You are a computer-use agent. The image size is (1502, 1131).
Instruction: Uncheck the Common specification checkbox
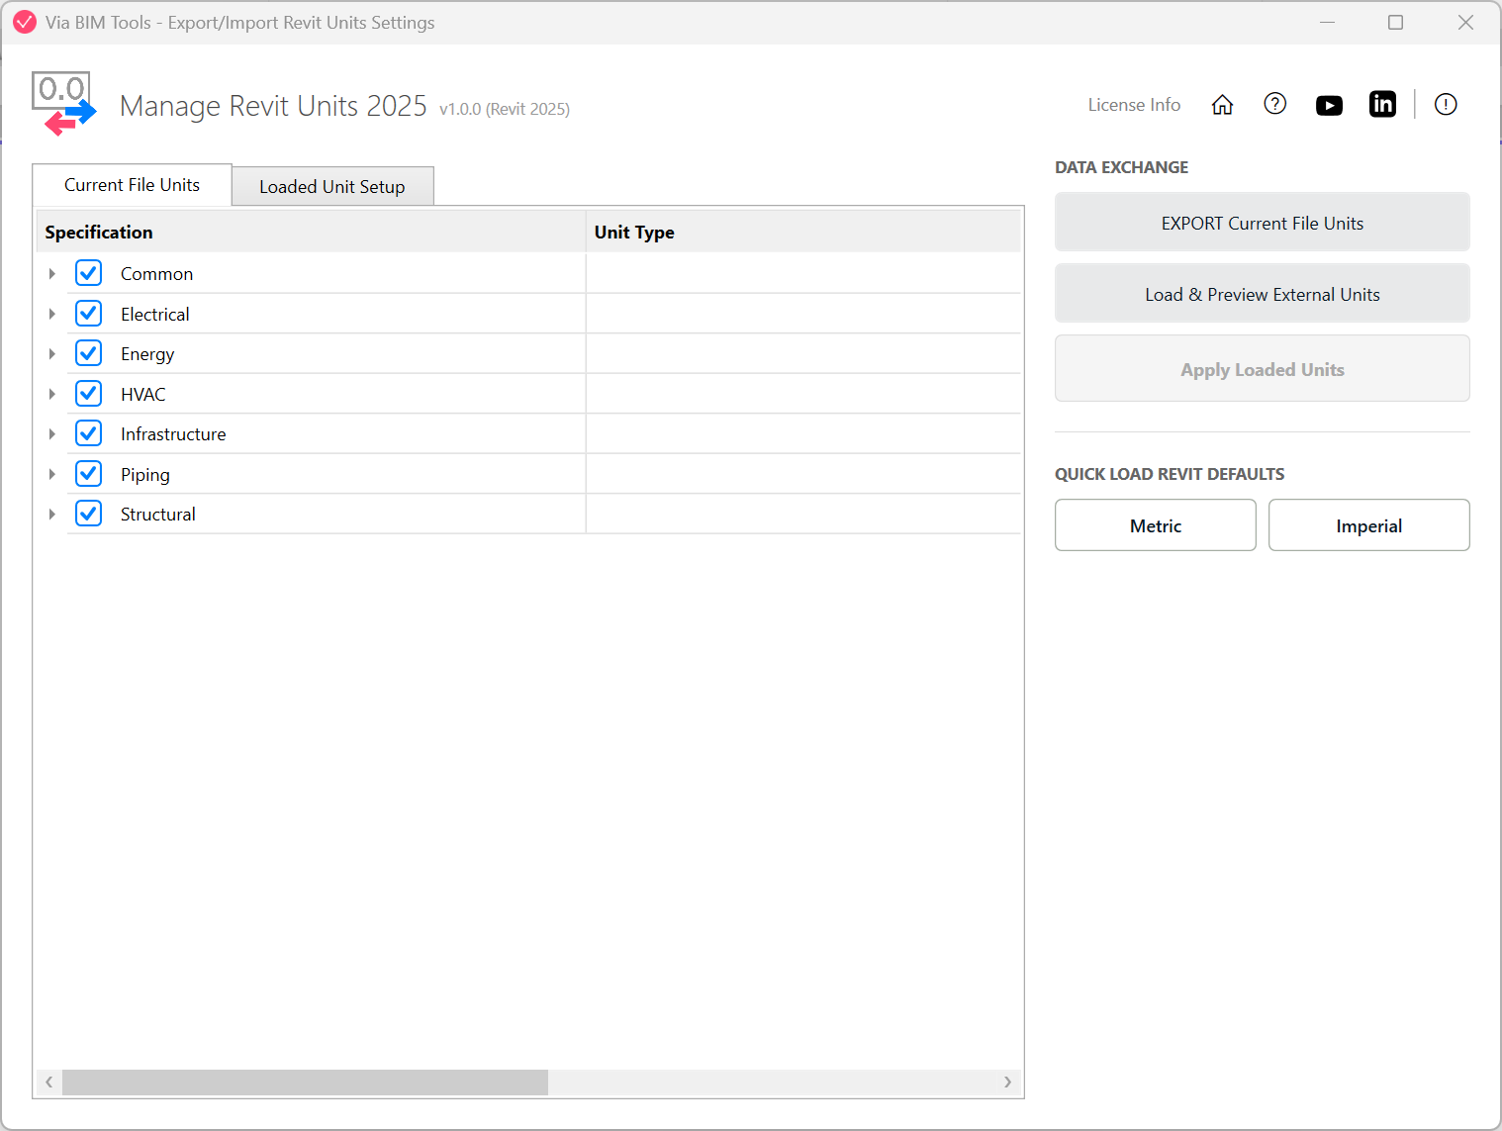[x=89, y=273]
